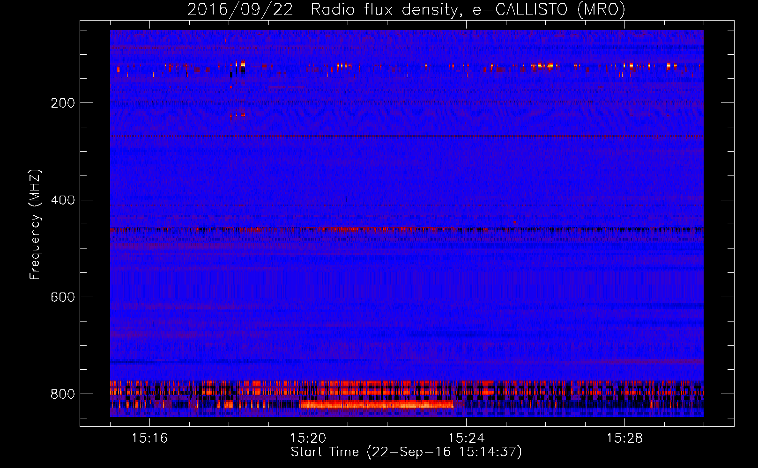Viewport: 758px width, 468px height.
Task: Click the 15:28 time tick label
Action: [x=624, y=439]
